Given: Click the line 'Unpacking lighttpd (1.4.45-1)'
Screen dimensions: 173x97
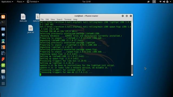Looking at the screenshot, I should (59, 47).
